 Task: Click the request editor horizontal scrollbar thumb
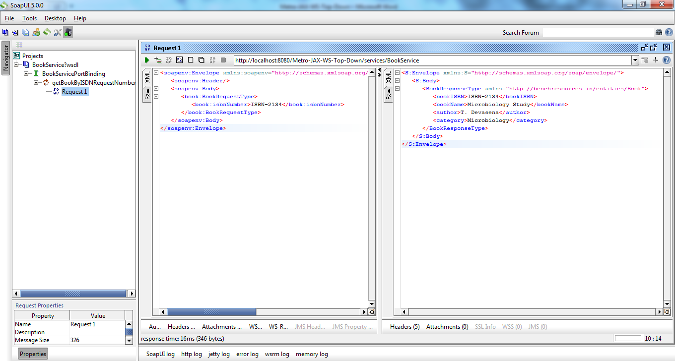(211, 312)
